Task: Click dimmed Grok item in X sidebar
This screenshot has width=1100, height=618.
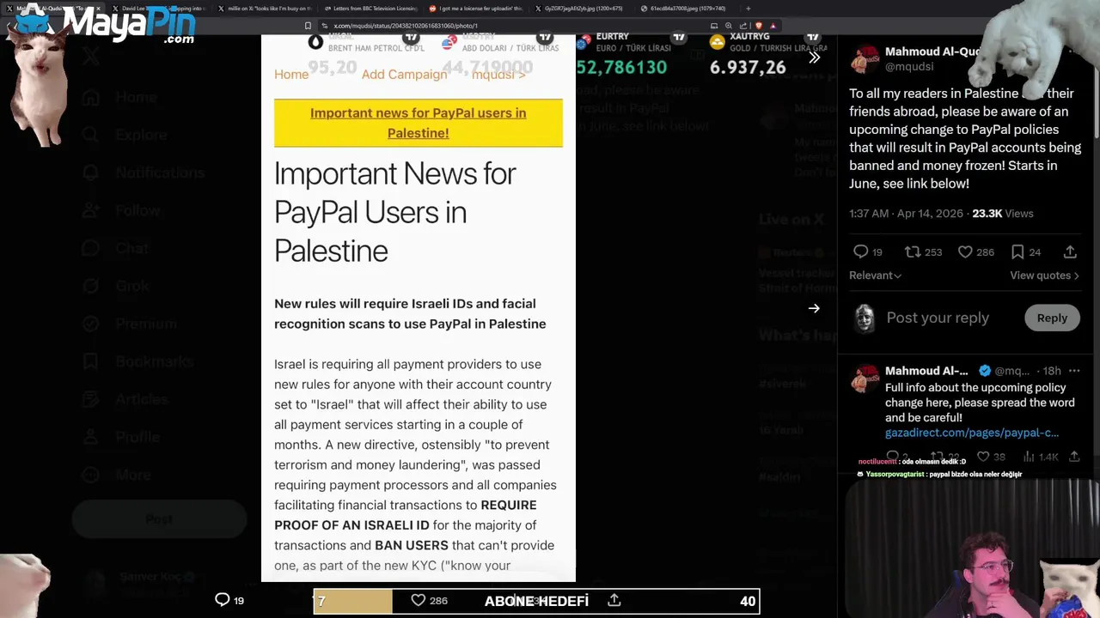Action: [x=116, y=286]
